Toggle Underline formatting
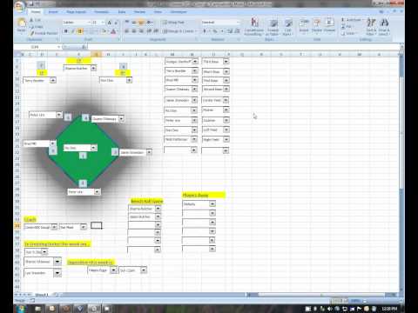 tap(79, 31)
